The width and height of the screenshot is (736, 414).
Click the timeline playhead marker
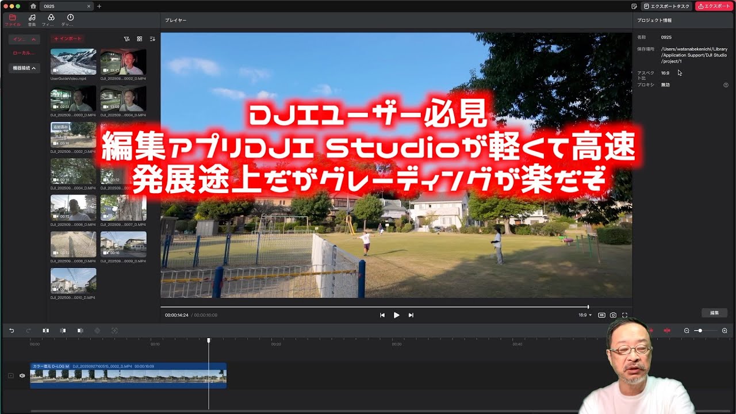tap(209, 340)
